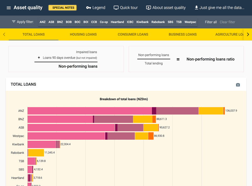Click the download arrow icon
Image resolution: width=252 pixels, height=186 pixels.
click(x=196, y=8)
